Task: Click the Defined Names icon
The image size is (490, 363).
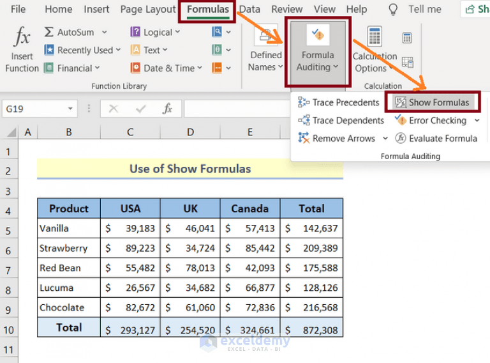Action: [x=266, y=36]
